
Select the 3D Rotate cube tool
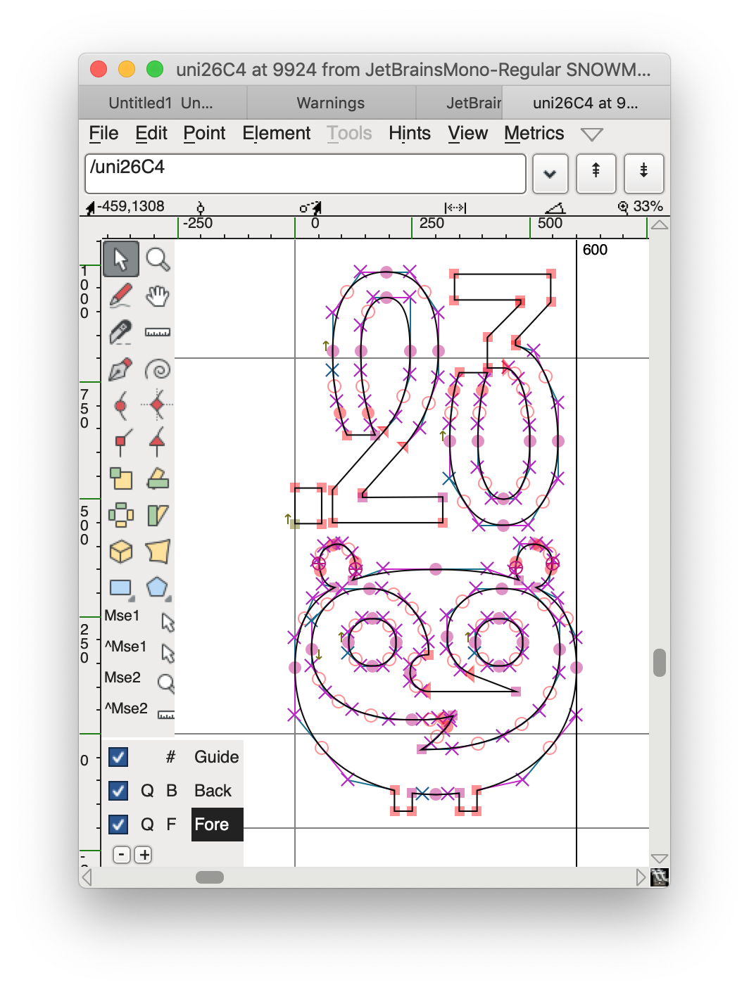coord(121,552)
